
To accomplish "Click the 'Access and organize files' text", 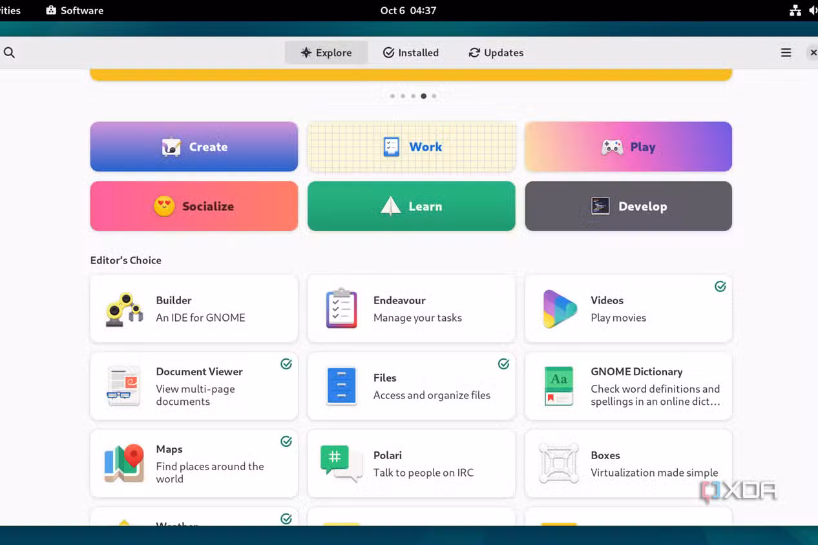I will point(432,395).
